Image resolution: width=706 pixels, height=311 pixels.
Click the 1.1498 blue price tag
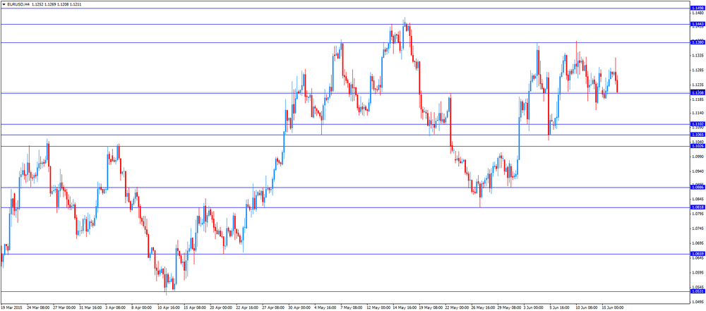pos(698,8)
